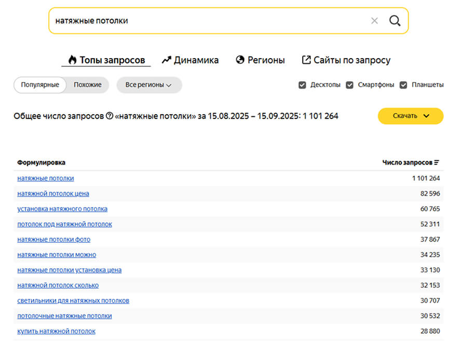Viewport: 461px width, 341px height.
Task: Select the Популярные toggle option
Action: coord(40,85)
